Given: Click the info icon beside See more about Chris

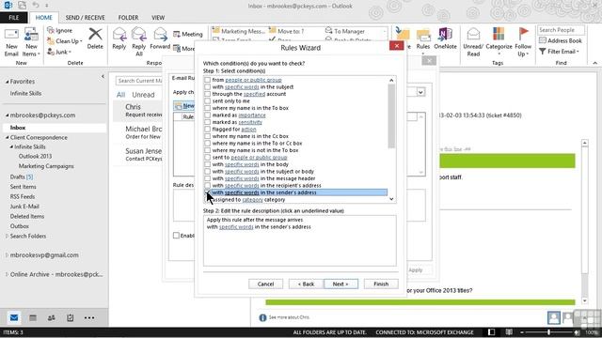Looking at the screenshot, I should 262,317.
